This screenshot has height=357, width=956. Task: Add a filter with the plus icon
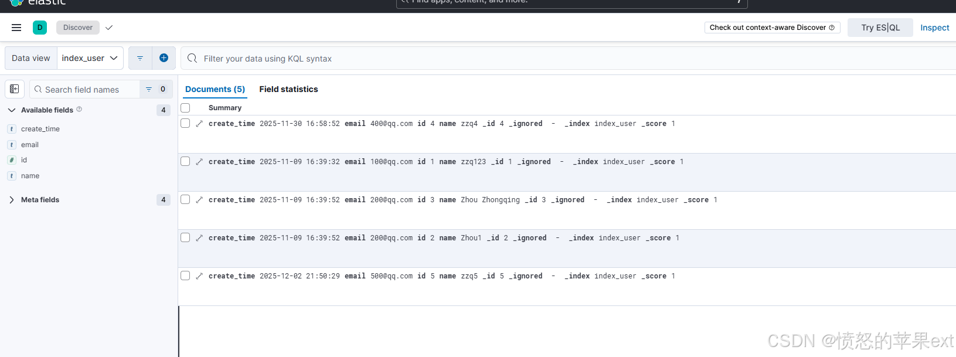[164, 58]
